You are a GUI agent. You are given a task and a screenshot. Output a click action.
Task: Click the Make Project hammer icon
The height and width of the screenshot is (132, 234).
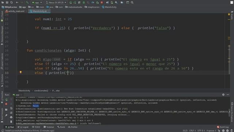27,3
